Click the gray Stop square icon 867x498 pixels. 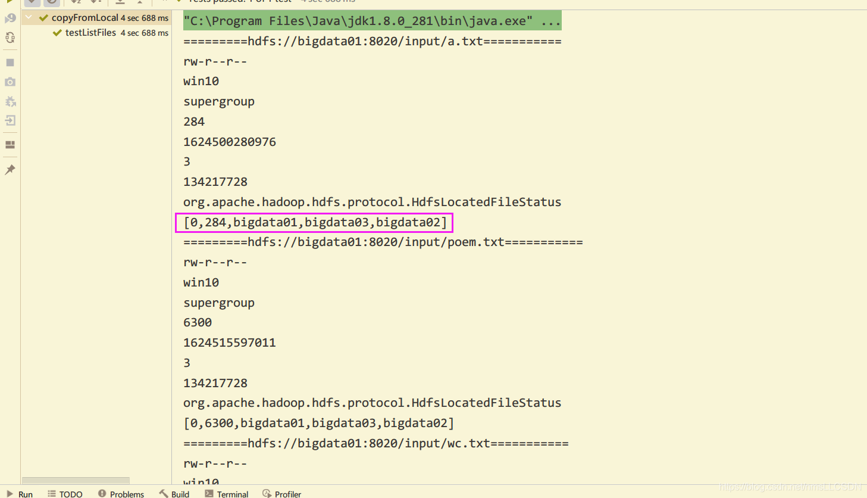[x=10, y=63]
